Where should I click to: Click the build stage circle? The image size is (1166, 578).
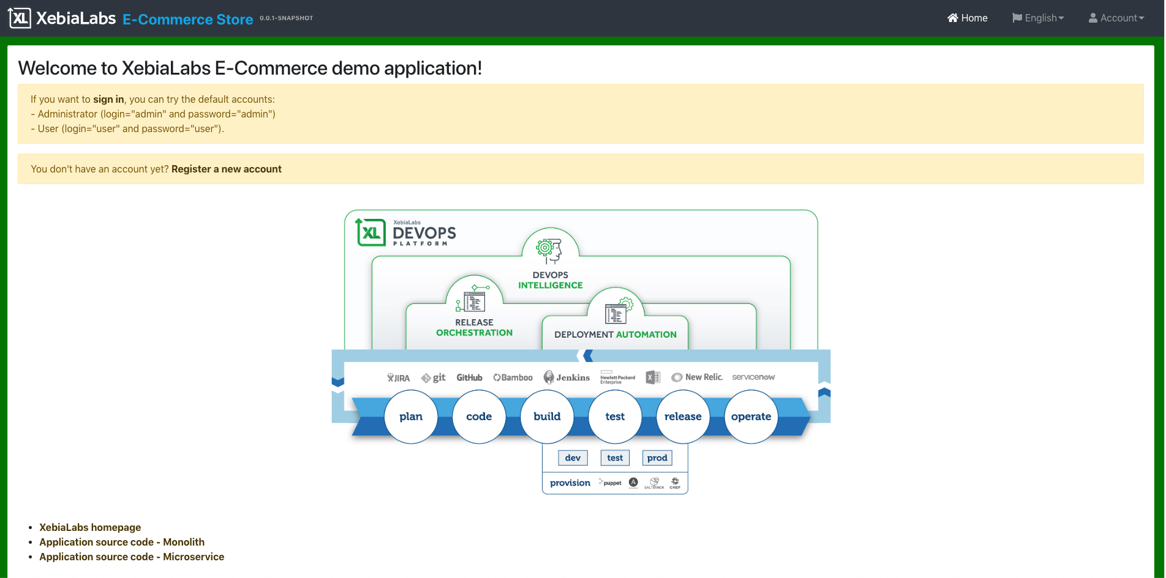tap(547, 417)
